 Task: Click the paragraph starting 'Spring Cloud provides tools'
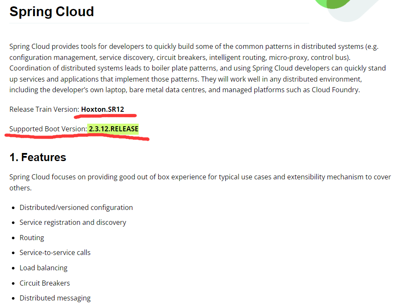(x=197, y=68)
